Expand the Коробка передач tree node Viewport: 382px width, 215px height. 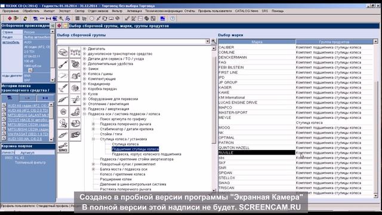pyautogui.click(x=85, y=89)
